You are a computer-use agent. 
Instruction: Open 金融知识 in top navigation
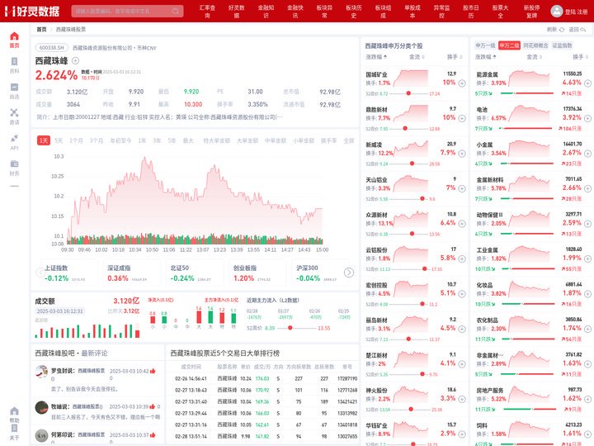tap(266, 12)
